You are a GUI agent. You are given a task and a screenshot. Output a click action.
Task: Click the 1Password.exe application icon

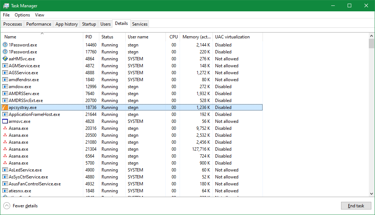pyautogui.click(x=4, y=45)
